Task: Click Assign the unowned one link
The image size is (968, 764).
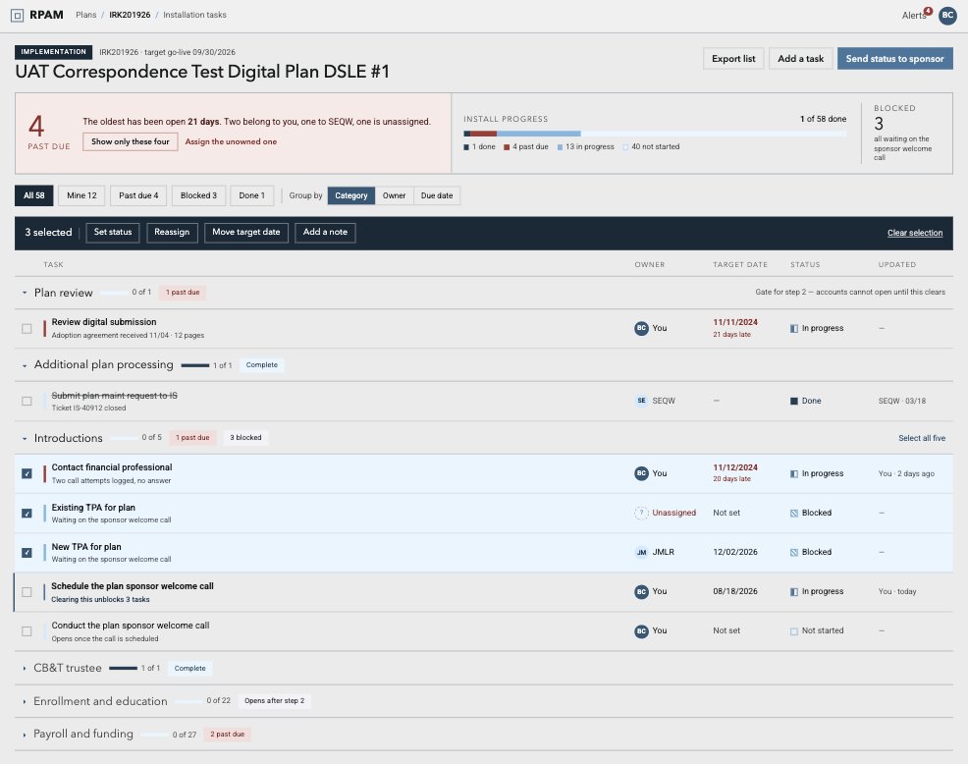Action: [x=231, y=142]
